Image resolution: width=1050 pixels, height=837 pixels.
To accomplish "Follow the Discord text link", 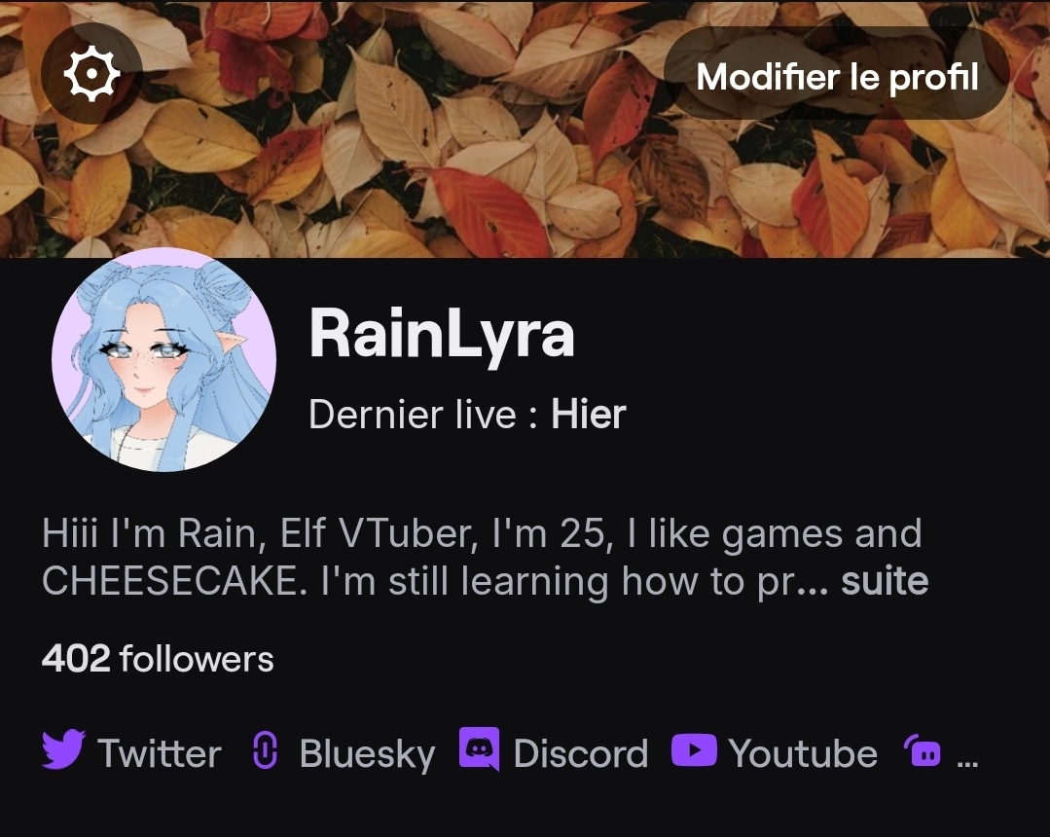I will pyautogui.click(x=581, y=753).
